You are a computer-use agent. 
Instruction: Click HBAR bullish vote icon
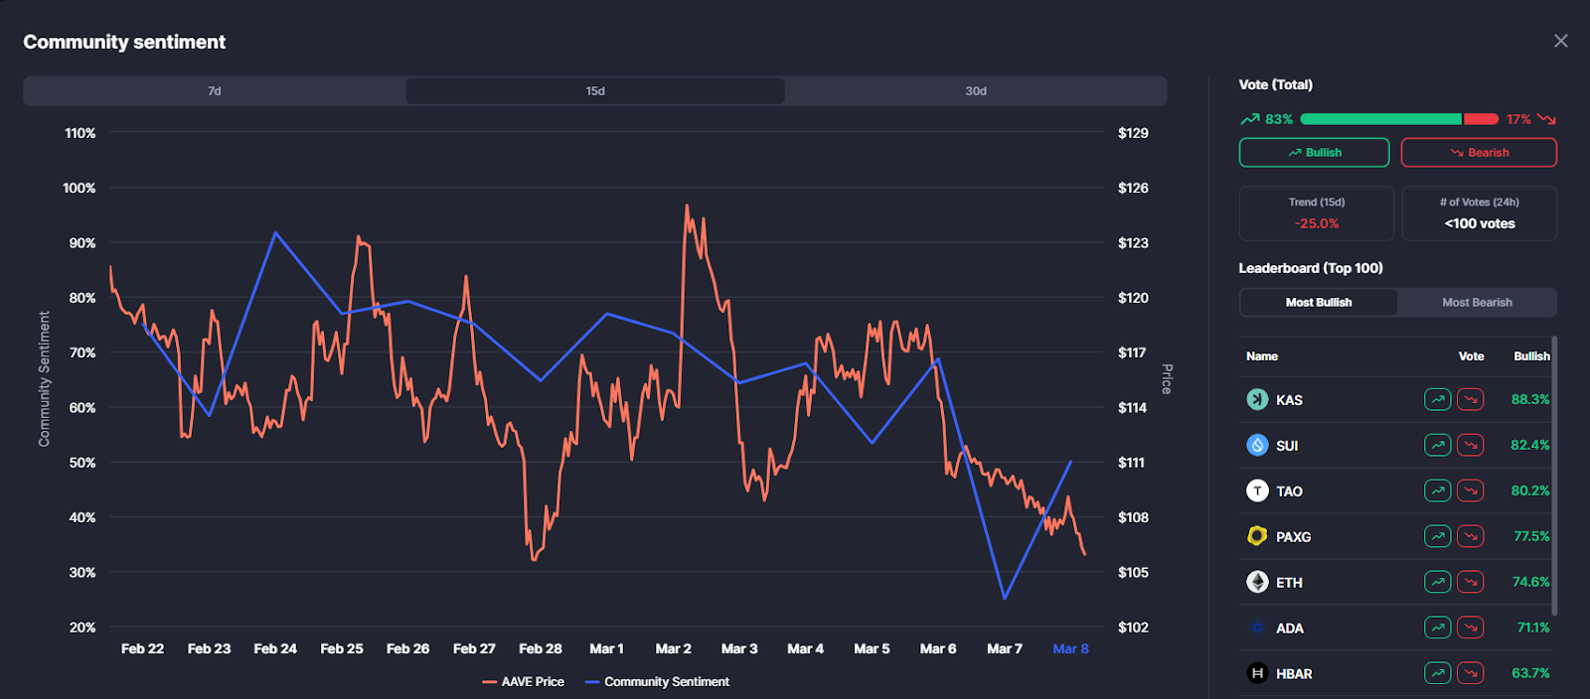pyautogui.click(x=1437, y=673)
